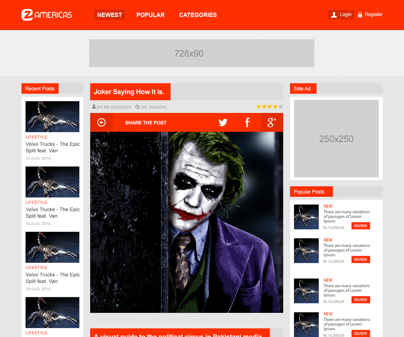Click the lock icon beside Register
Screen dimensions: 404x337
(360, 14)
